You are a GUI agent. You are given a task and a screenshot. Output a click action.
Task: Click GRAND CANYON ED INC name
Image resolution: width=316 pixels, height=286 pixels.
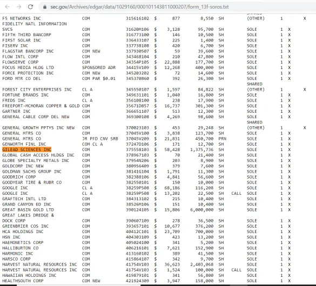tap(26, 205)
